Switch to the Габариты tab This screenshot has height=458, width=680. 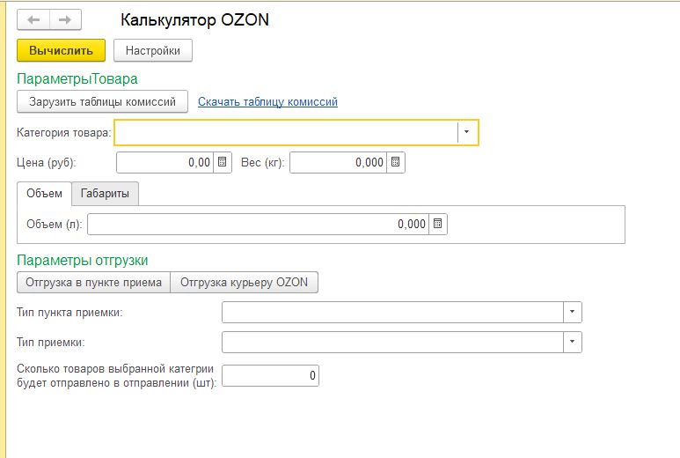[105, 194]
